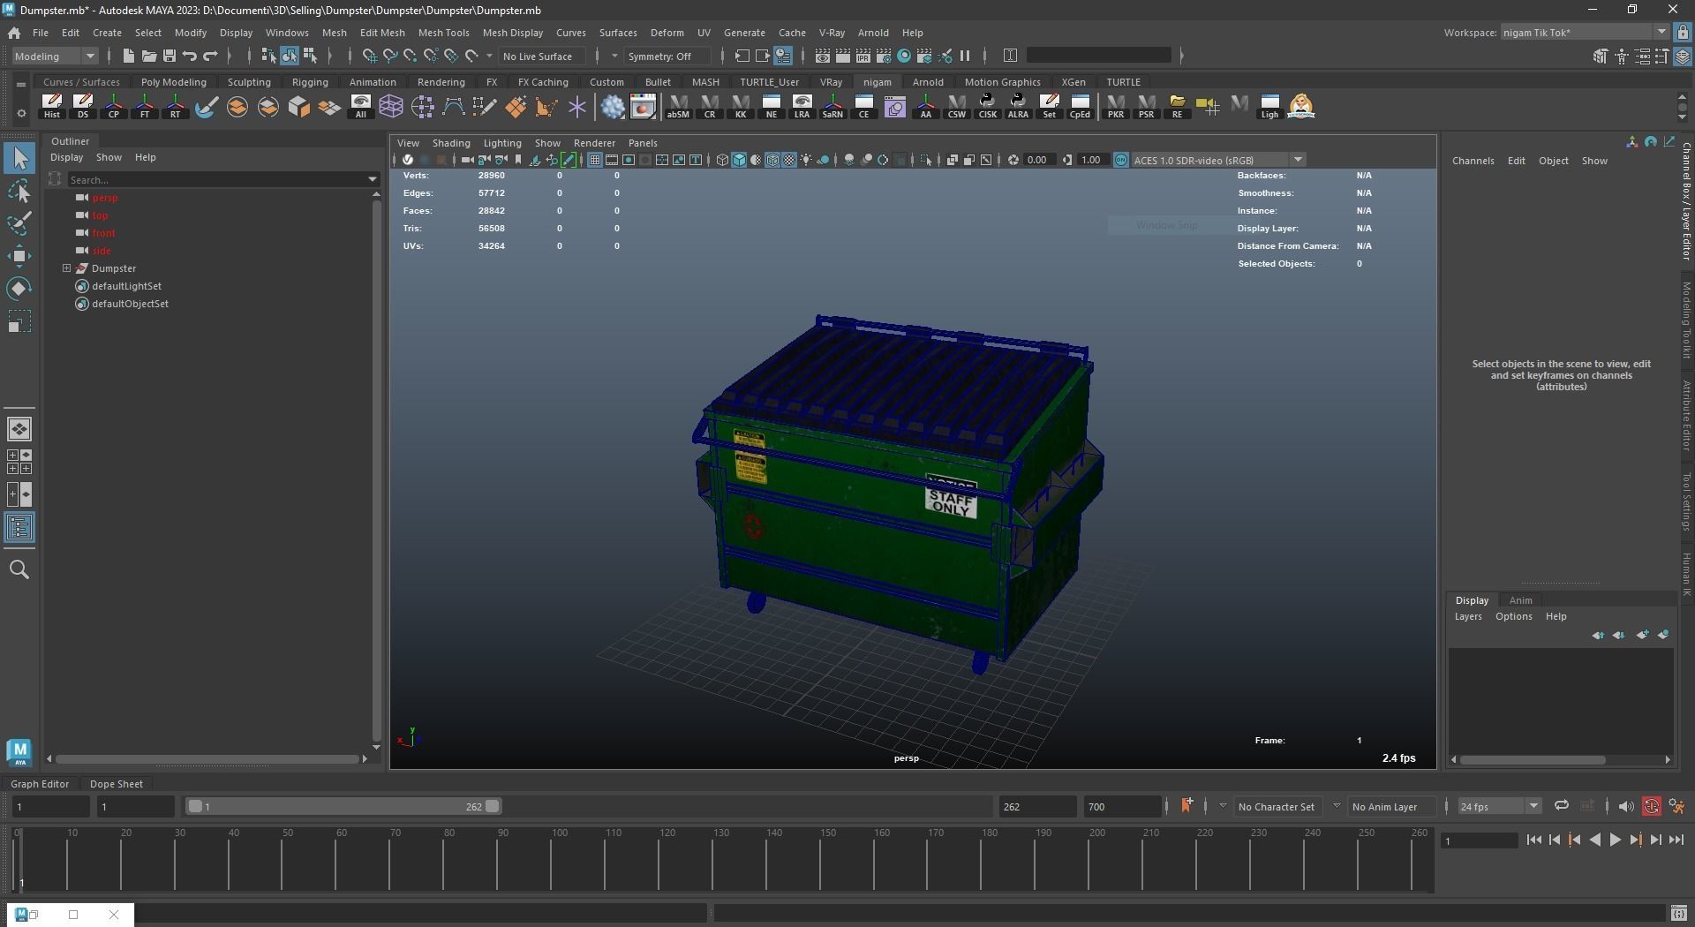Click the single perspective layout icon
Screen dimensions: 1695x927
coord(19,429)
